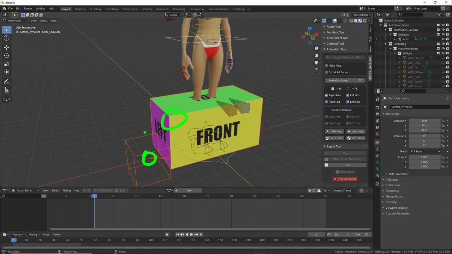The image size is (452, 254).
Task: Uncheck the Left Arm IK checkbox
Action: point(348,95)
